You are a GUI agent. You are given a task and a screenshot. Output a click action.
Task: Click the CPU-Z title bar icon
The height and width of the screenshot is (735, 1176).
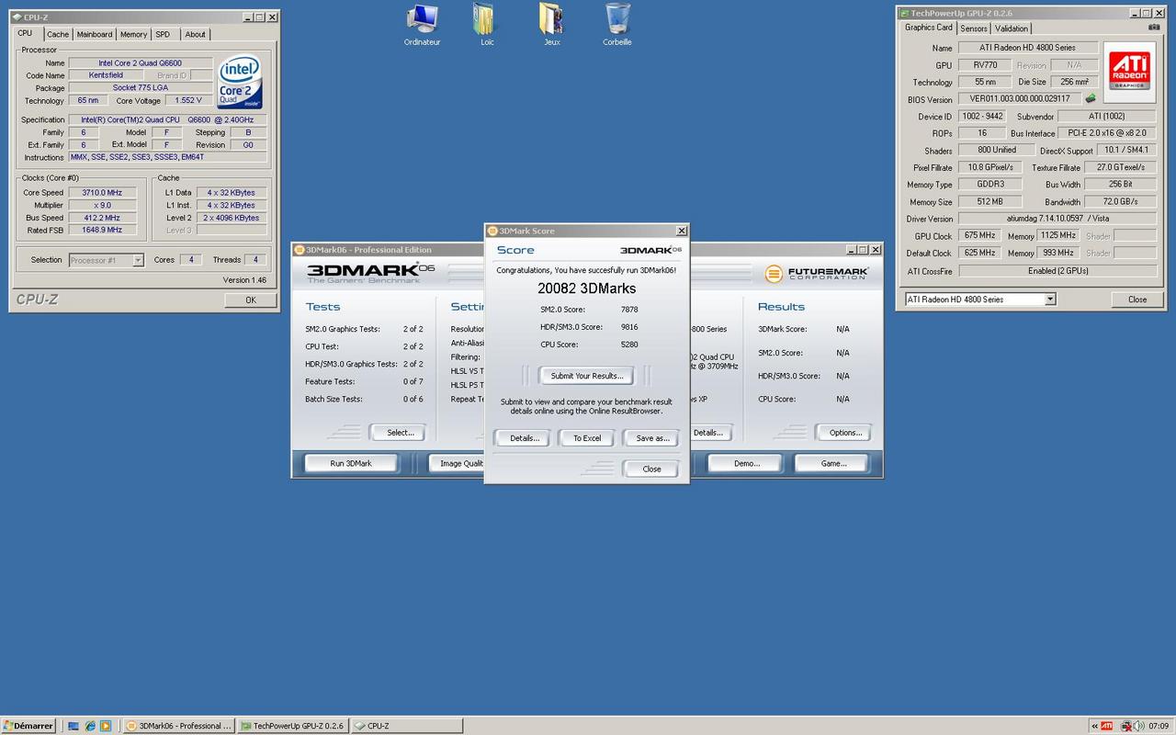pyautogui.click(x=17, y=17)
